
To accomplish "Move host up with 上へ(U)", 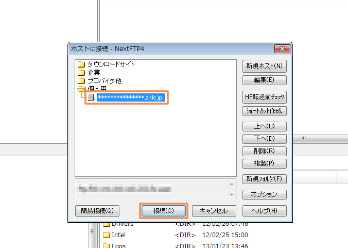I will pos(264,126).
